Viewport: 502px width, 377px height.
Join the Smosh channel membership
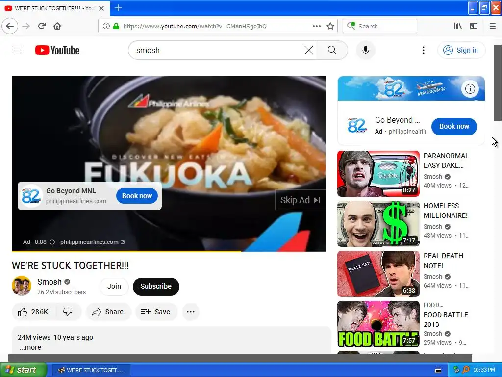(x=114, y=286)
